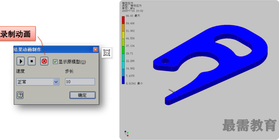The image size is (279, 140).
Task: Close the 结果动画制作 dialog
Action: click(96, 49)
